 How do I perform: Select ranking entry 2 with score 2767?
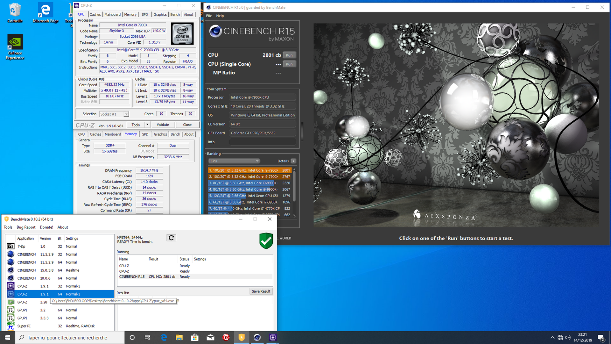[250, 177]
